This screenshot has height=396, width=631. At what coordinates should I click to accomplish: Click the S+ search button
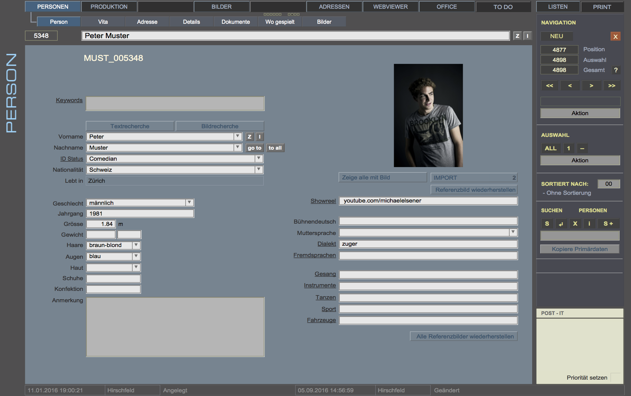click(608, 224)
